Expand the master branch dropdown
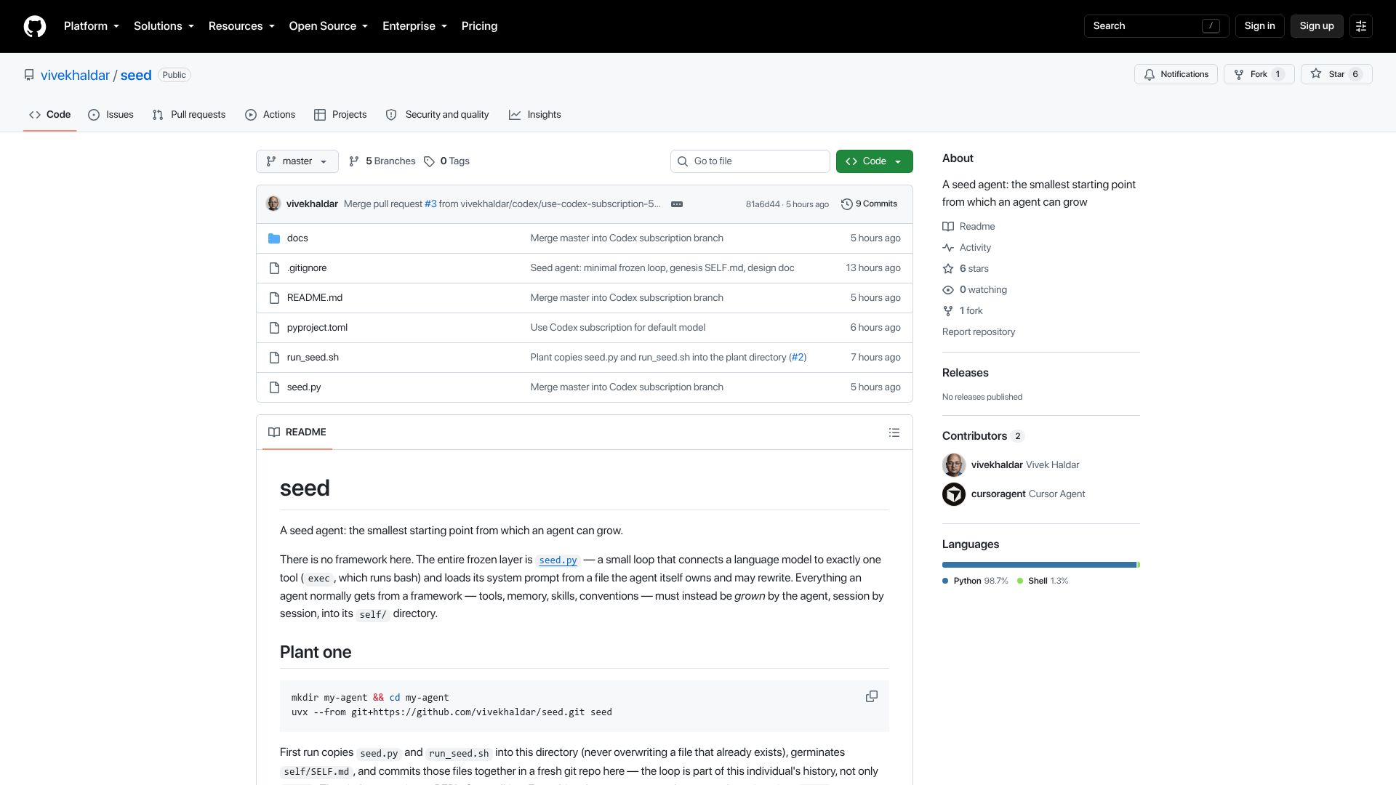 (x=297, y=161)
